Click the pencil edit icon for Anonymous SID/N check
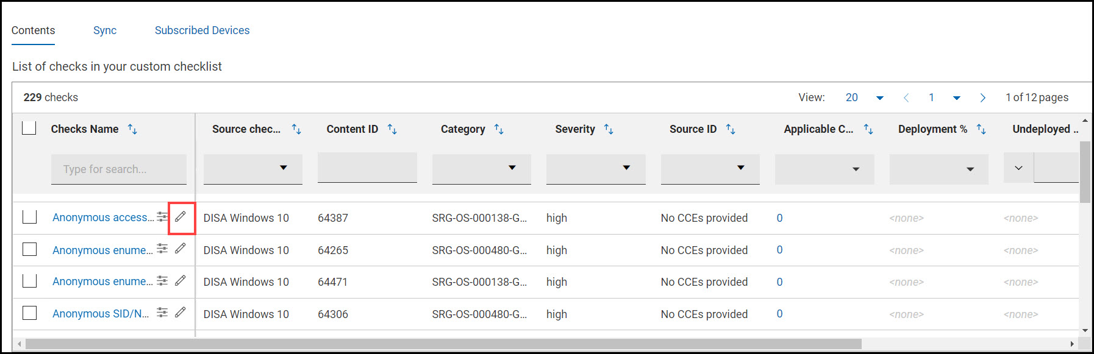1094x354 pixels. click(x=181, y=313)
